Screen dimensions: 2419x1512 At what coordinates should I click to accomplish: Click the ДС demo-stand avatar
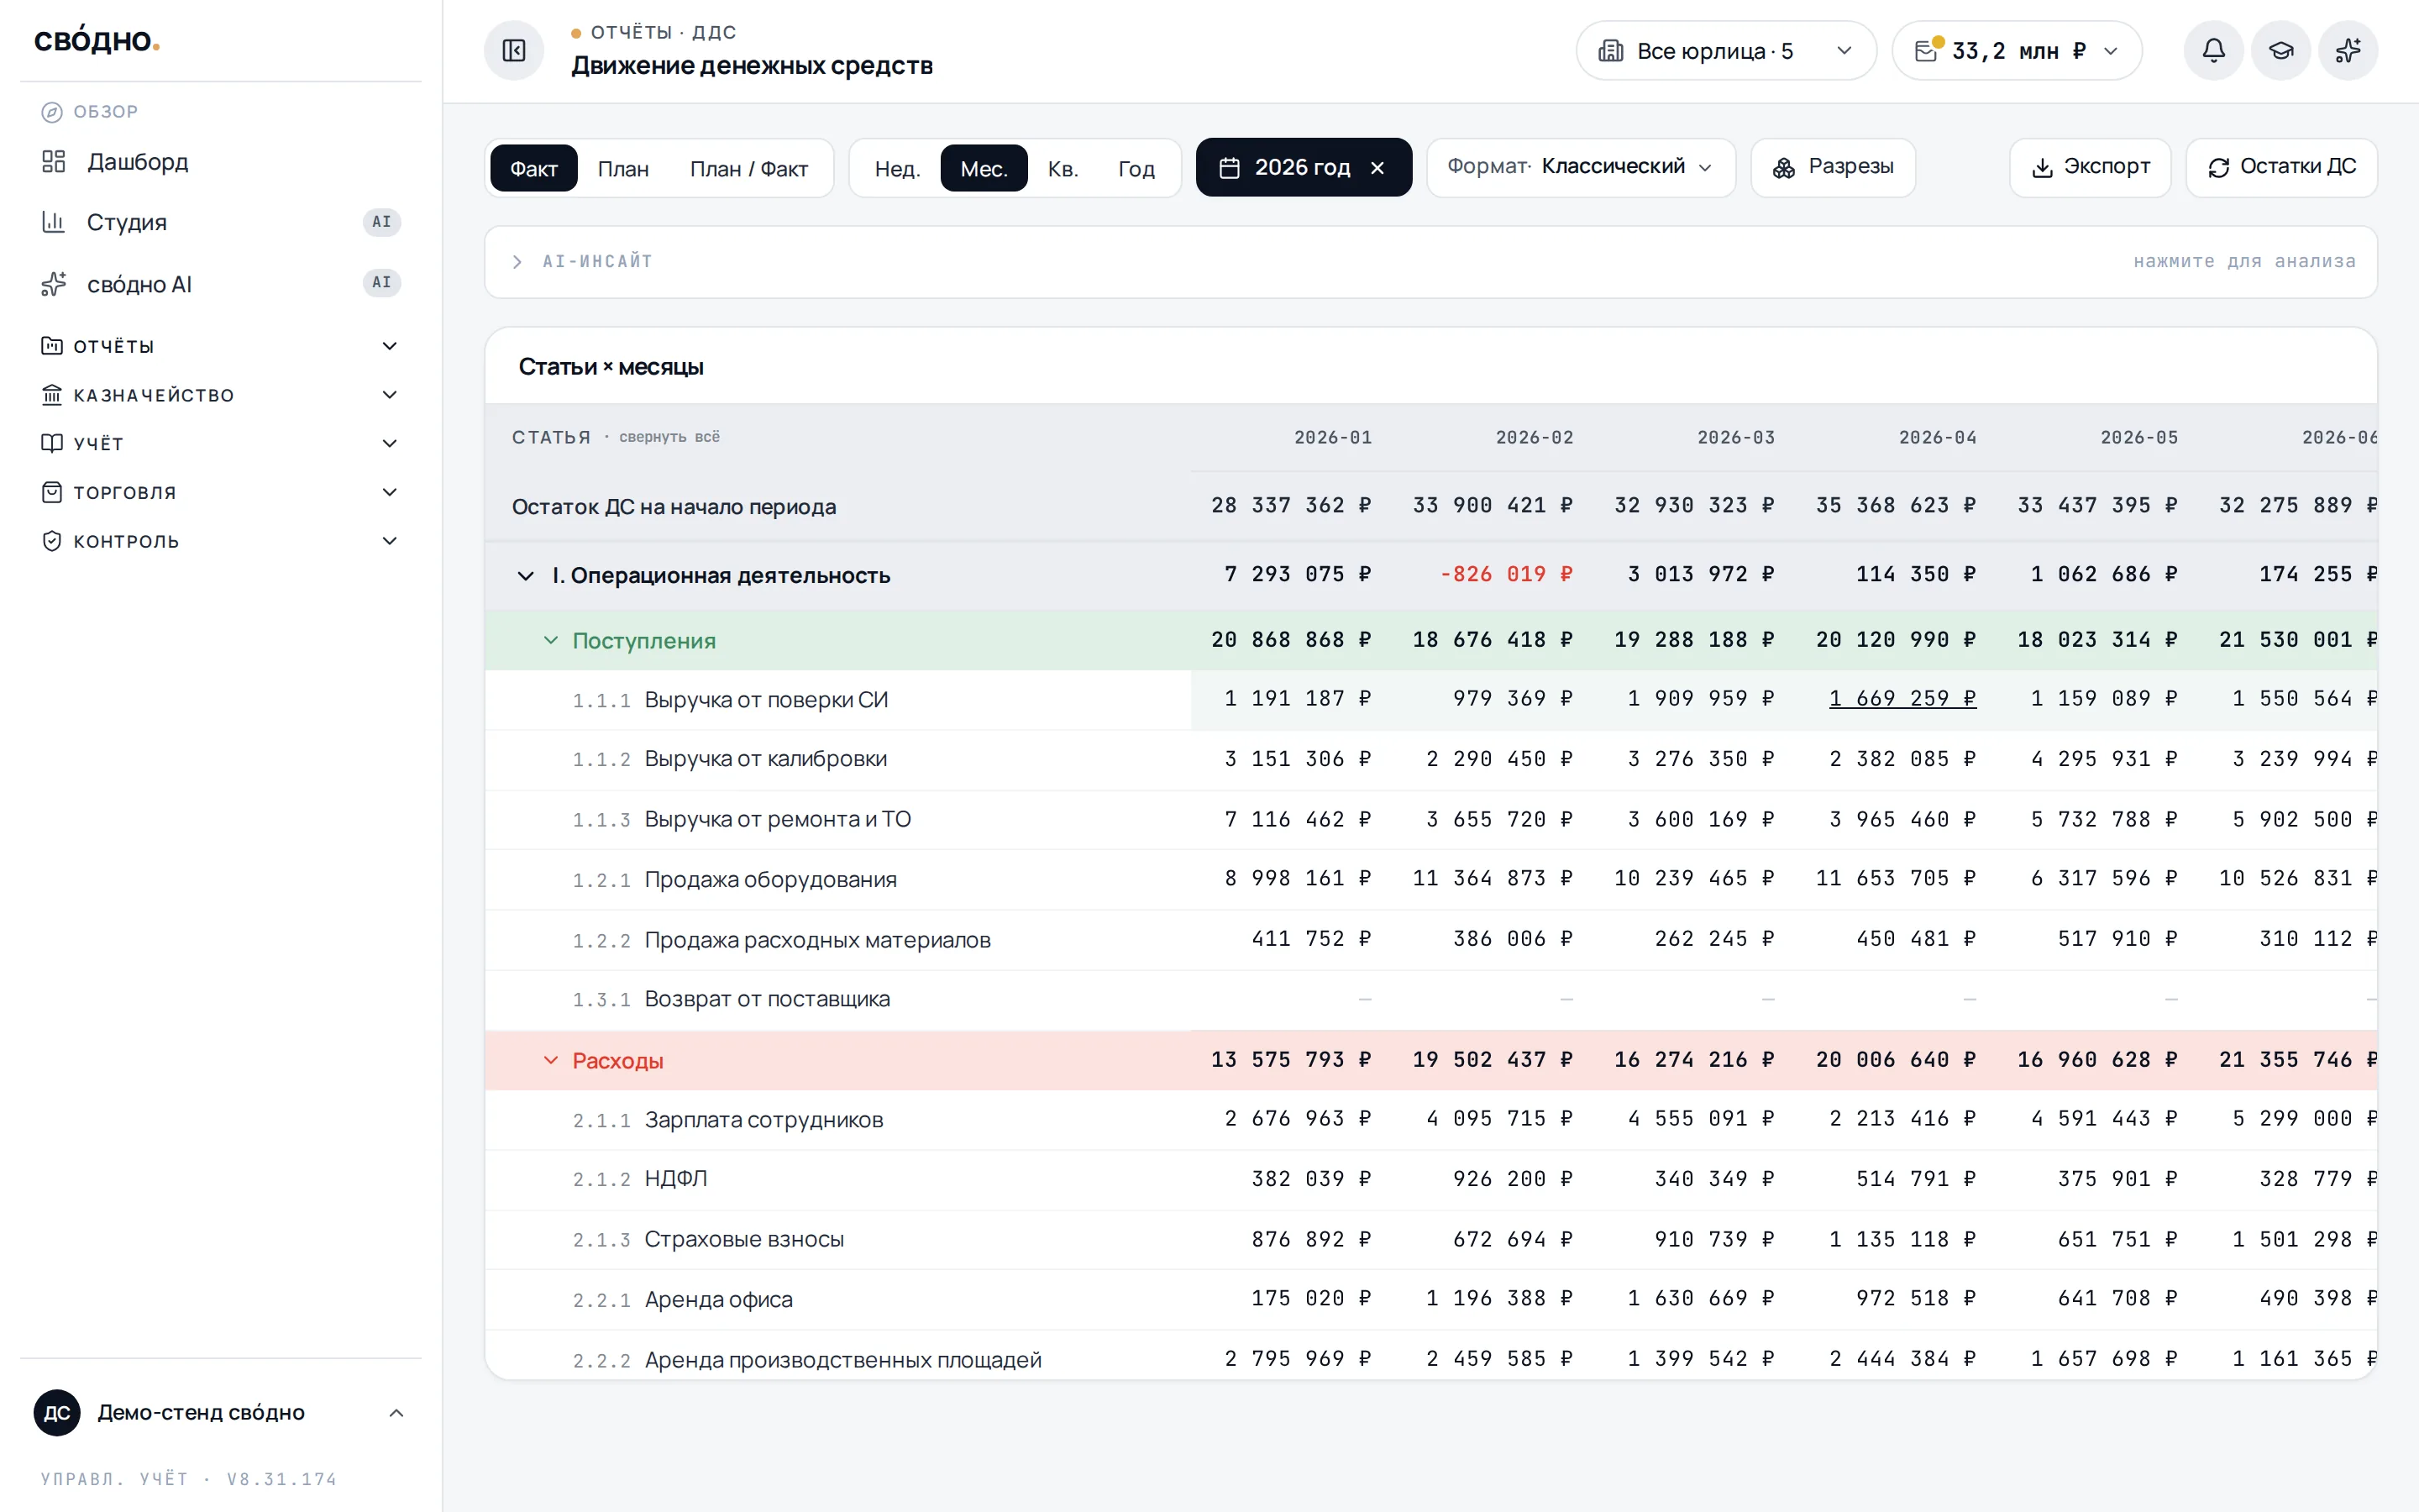(57, 1413)
